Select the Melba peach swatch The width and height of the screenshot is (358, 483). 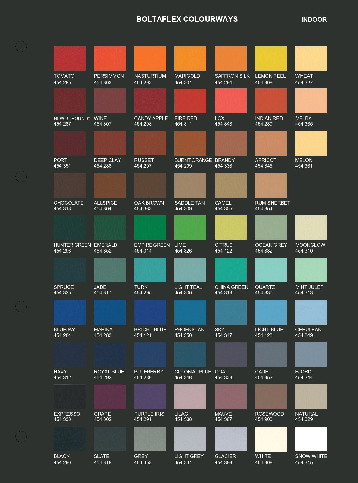click(311, 101)
